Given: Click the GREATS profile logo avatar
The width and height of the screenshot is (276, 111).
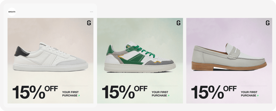Looking at the screenshot, I should pos(12,12).
